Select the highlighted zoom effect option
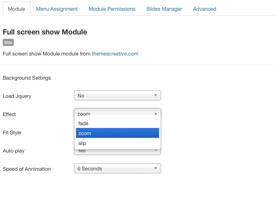The width and height of the screenshot is (277, 208). click(x=117, y=134)
